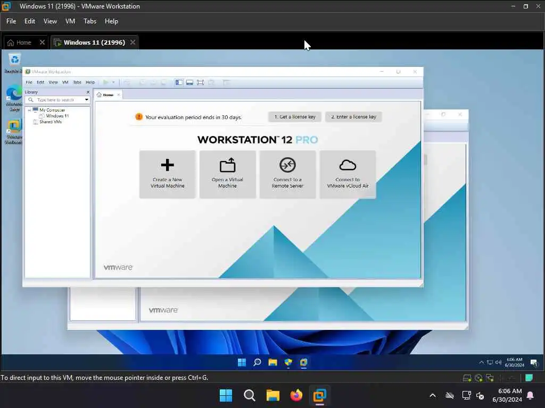Image resolution: width=545 pixels, height=408 pixels.
Task: Click Create a New Virtual Machine
Action: 168,174
